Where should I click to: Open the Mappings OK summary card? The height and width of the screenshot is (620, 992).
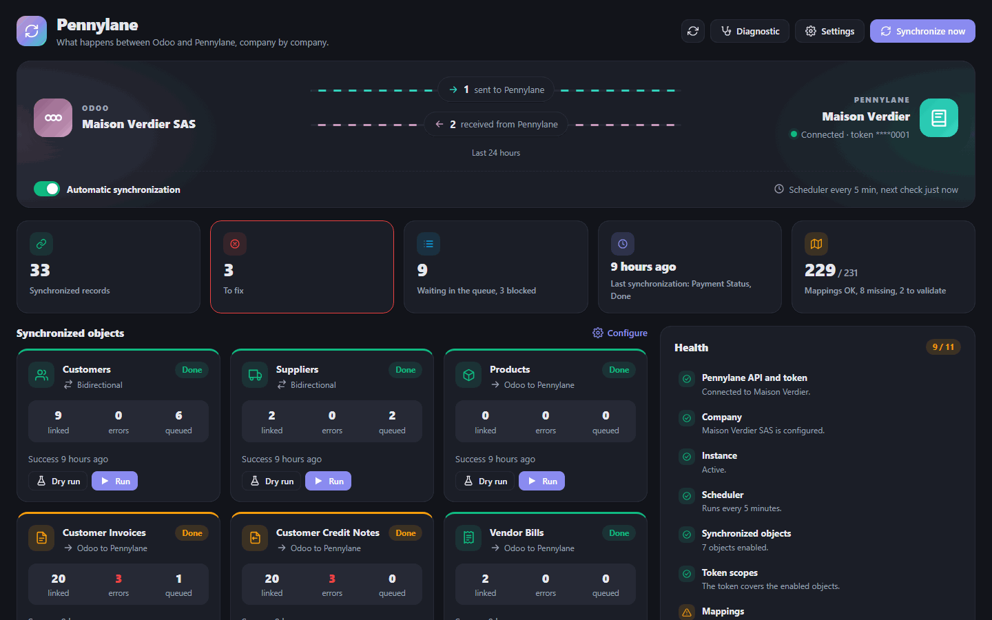click(x=883, y=267)
